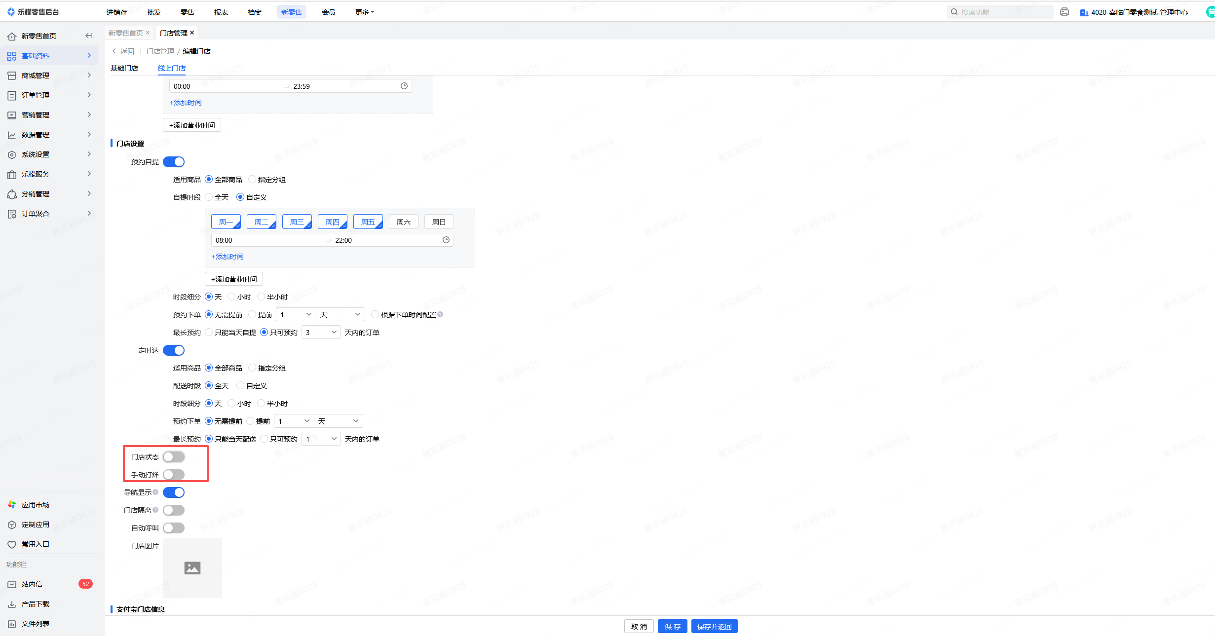Click the +添加营业时间 button under 自提时段

pyautogui.click(x=234, y=279)
